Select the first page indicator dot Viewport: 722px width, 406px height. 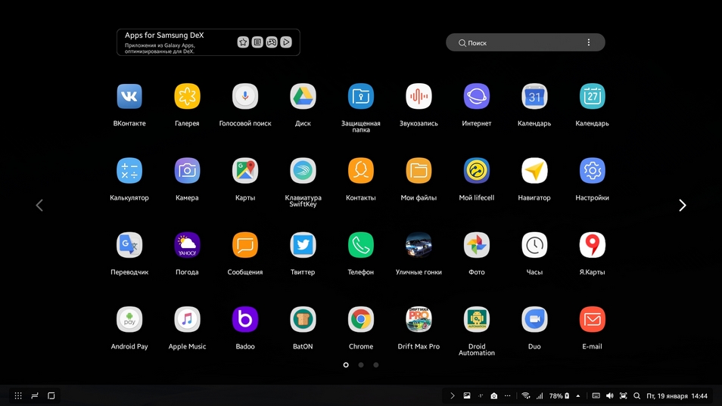tap(346, 364)
